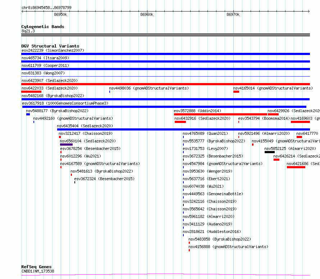Click nsv3242116 (Chaisson2019) label
The height and width of the screenshot is (279, 320).
coord(210,201)
